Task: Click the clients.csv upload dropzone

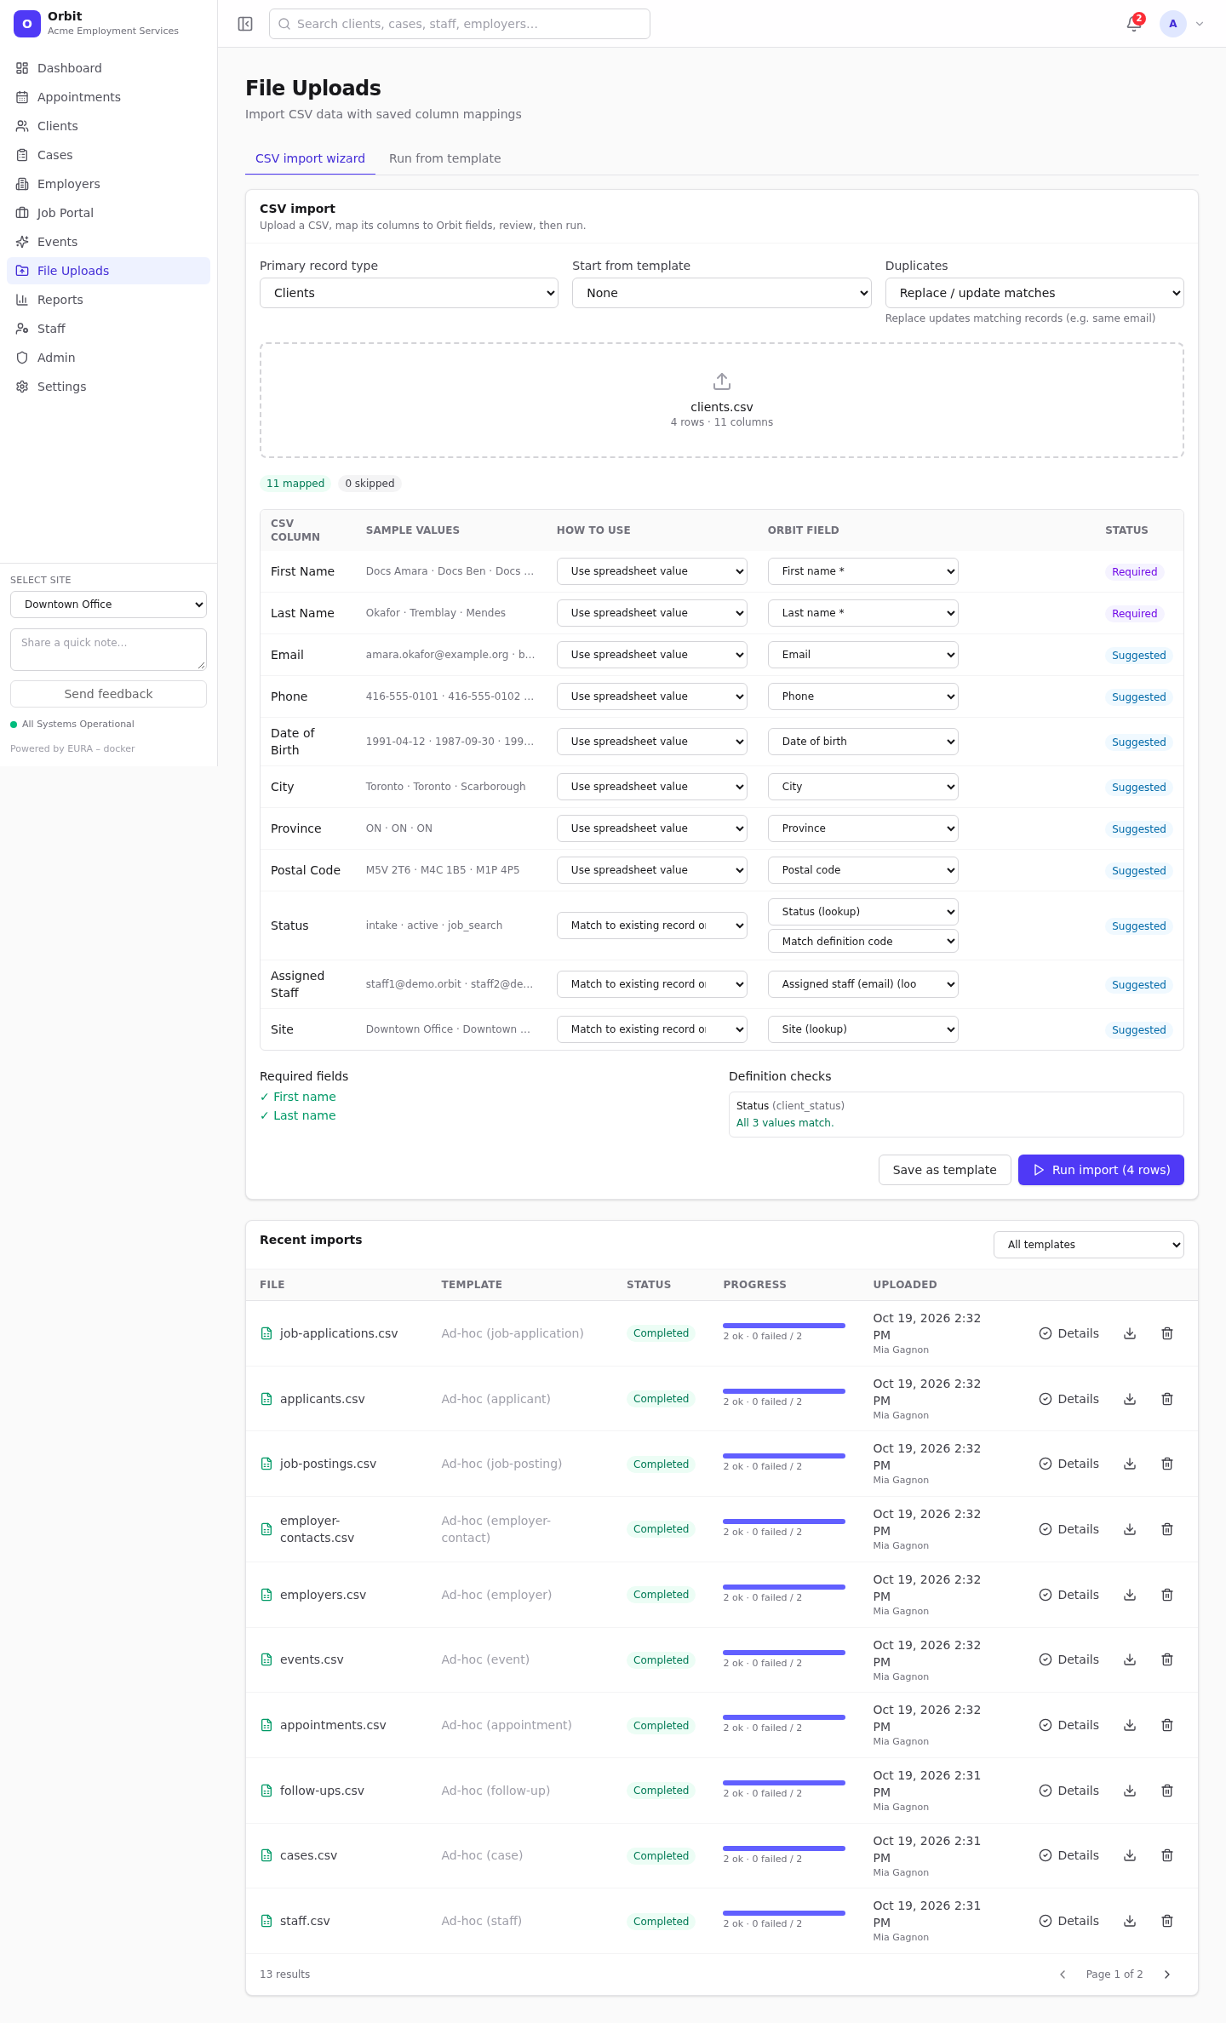Action: [x=722, y=400]
